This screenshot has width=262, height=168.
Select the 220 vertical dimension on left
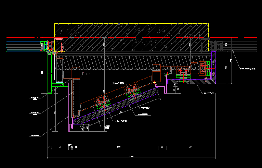tap(55, 112)
